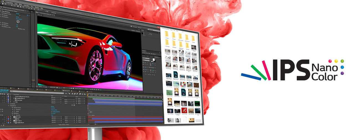Open the Effect menu

20,4
